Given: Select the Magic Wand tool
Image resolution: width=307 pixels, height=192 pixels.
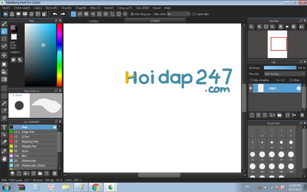Looking at the screenshot, I should click(x=4, y=103).
